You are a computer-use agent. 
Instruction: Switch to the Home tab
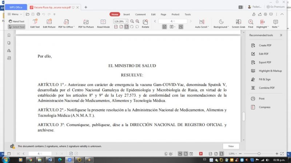pyautogui.click(x=115, y=14)
